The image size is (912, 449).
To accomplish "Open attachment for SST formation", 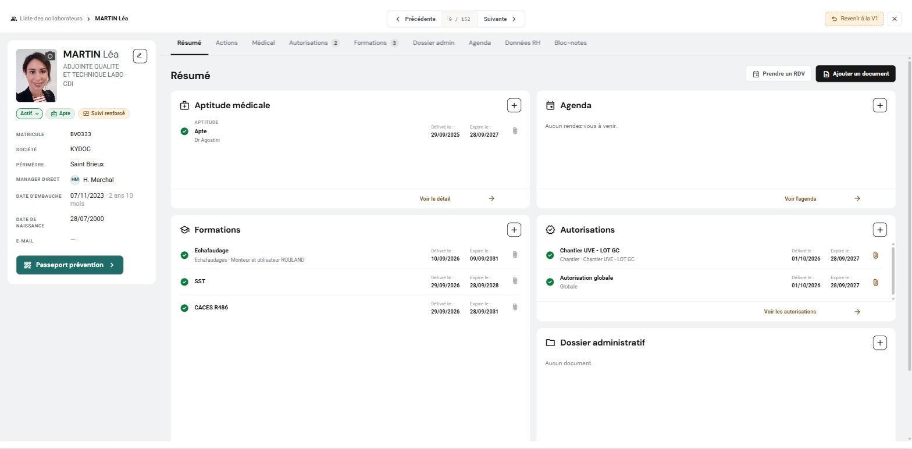I will coord(515,281).
